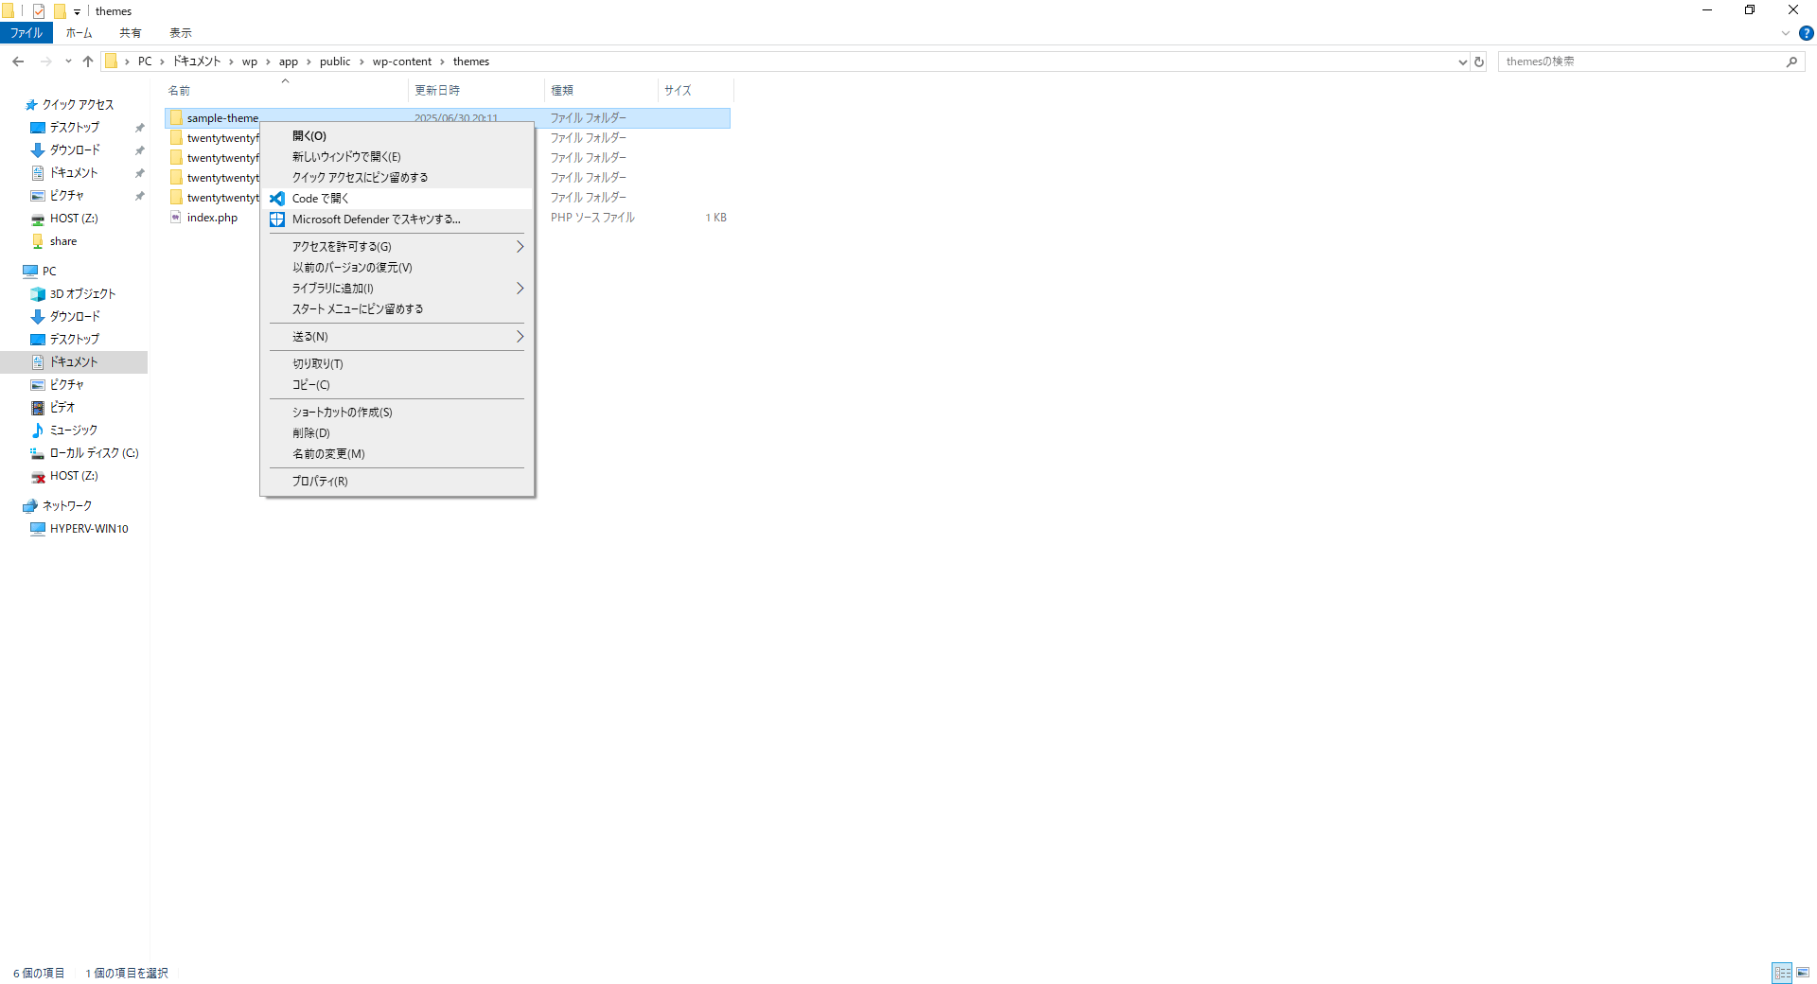Pin folder with クイック アクセスにピン留めする
This screenshot has height=984, width=1817.
397,178
